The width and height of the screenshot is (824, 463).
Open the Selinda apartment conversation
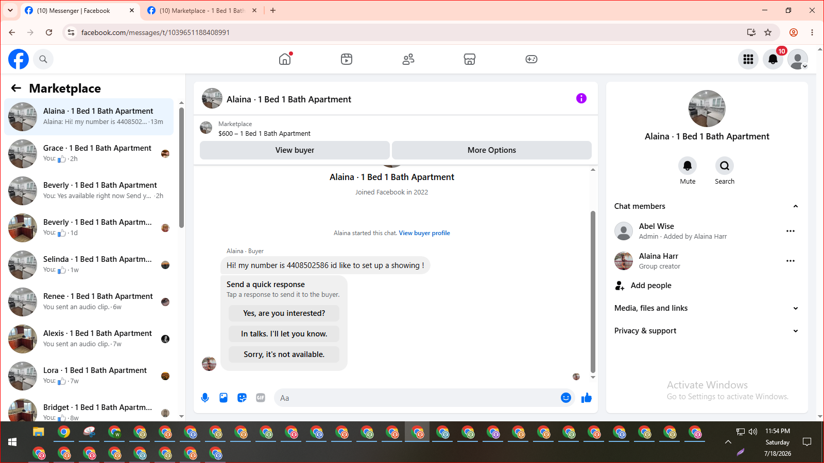[x=89, y=265]
